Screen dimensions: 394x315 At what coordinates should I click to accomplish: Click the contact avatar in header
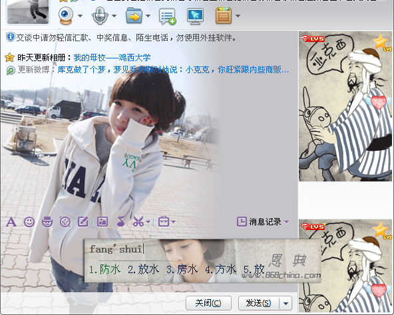pyautogui.click(x=28, y=11)
